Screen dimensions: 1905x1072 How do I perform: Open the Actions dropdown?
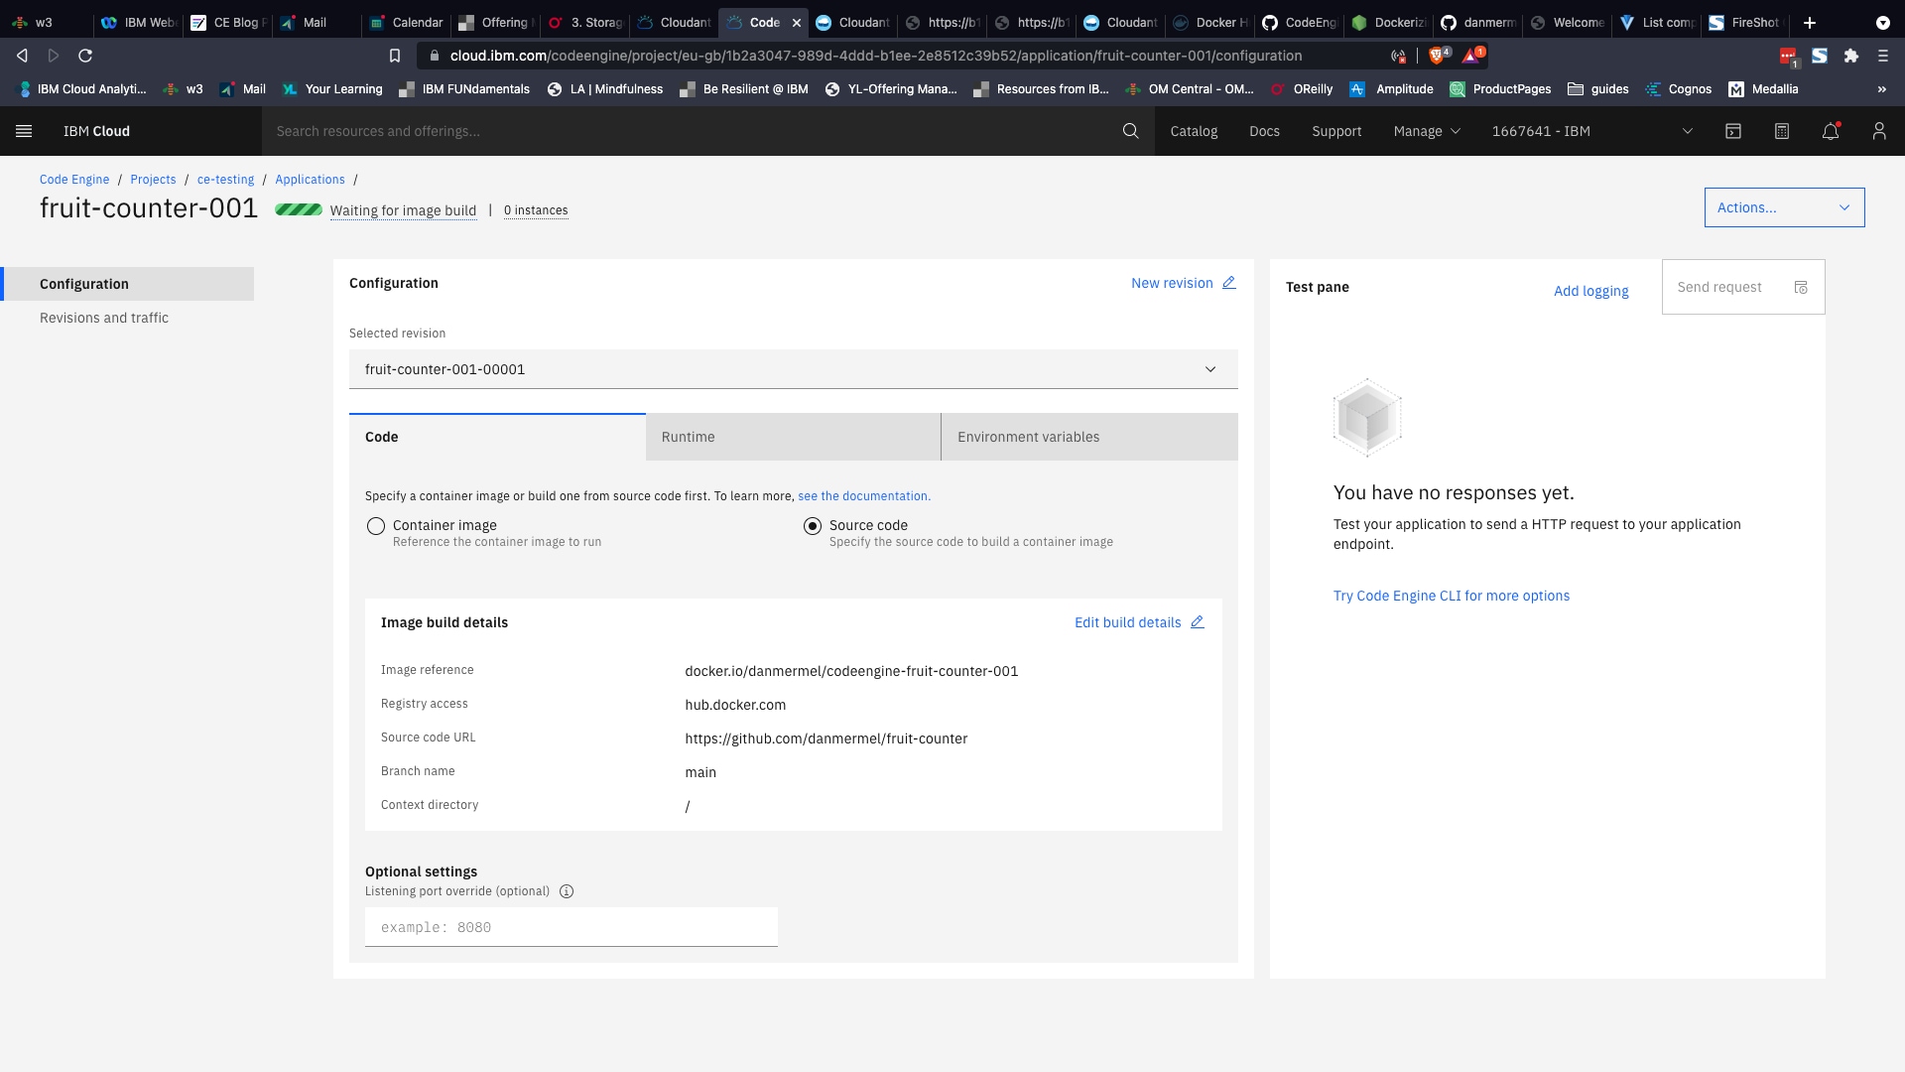pos(1784,207)
